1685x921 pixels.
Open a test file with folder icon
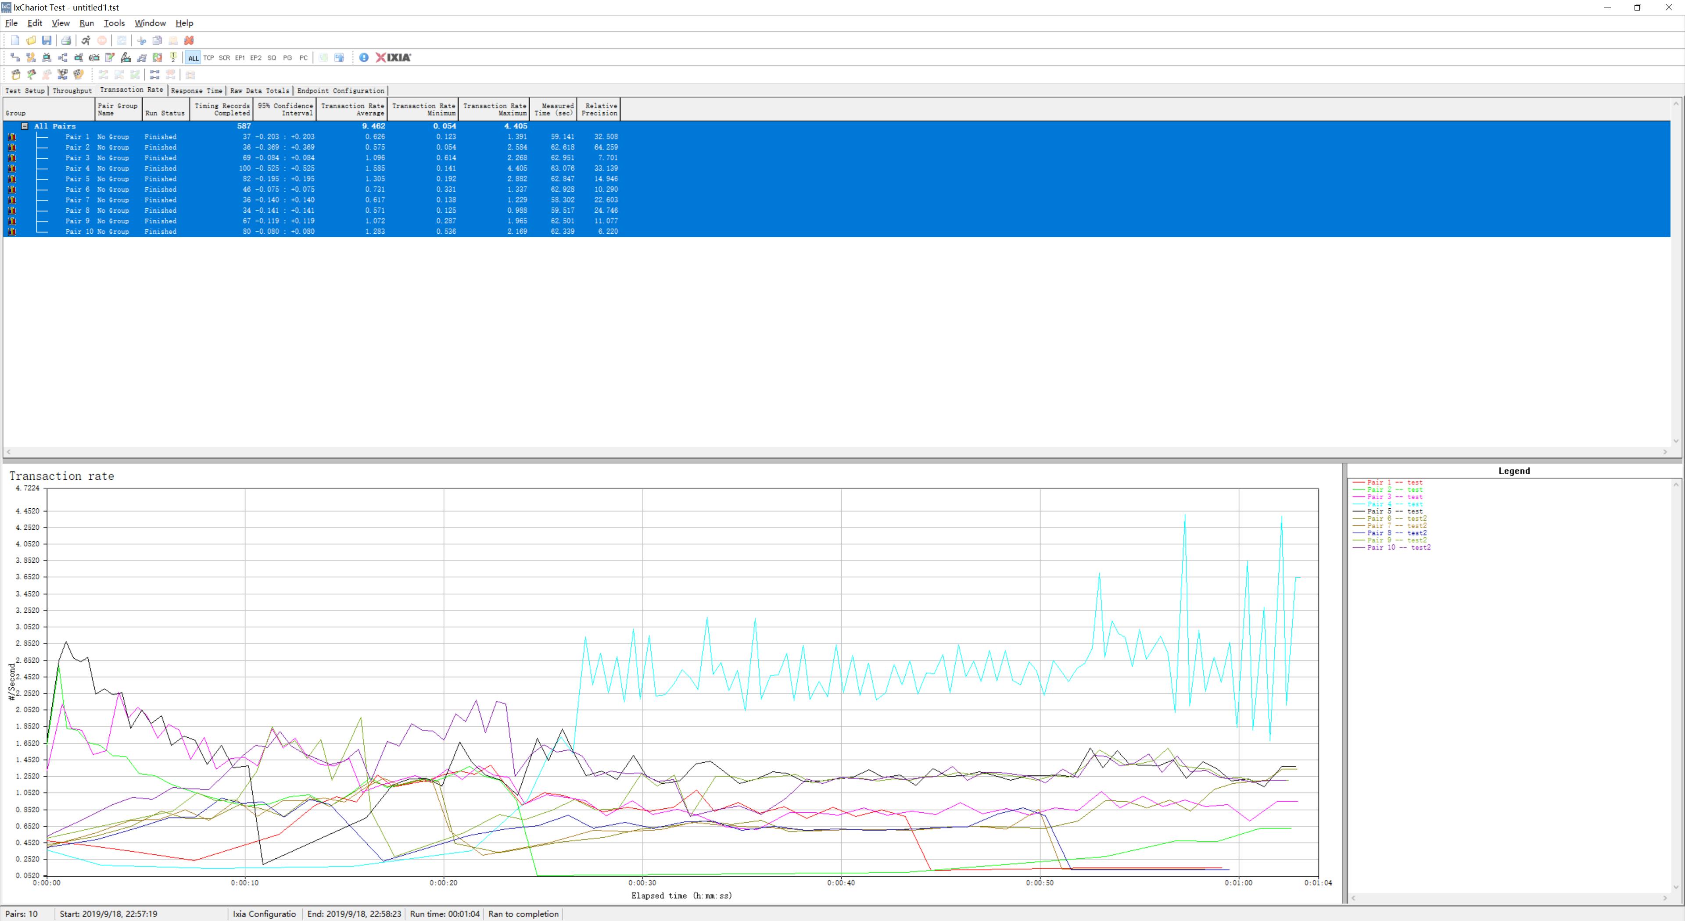coord(31,40)
